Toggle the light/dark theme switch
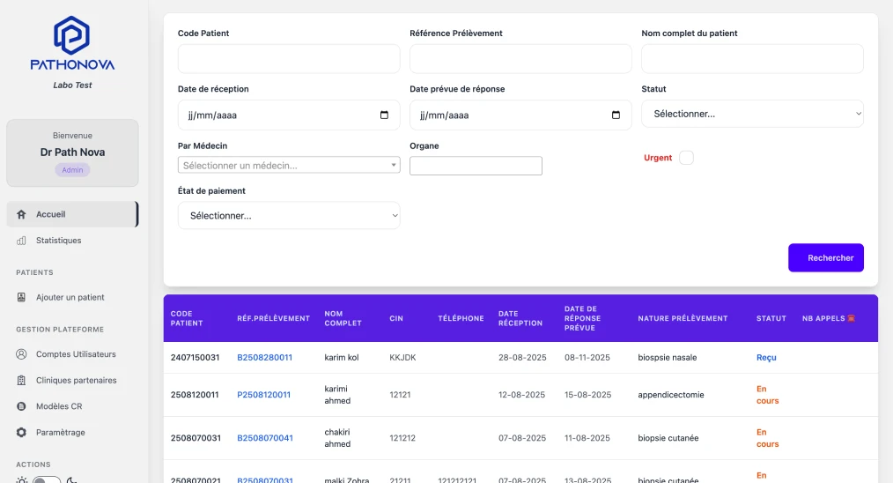Image resolution: width=893 pixels, height=483 pixels. pos(46,479)
